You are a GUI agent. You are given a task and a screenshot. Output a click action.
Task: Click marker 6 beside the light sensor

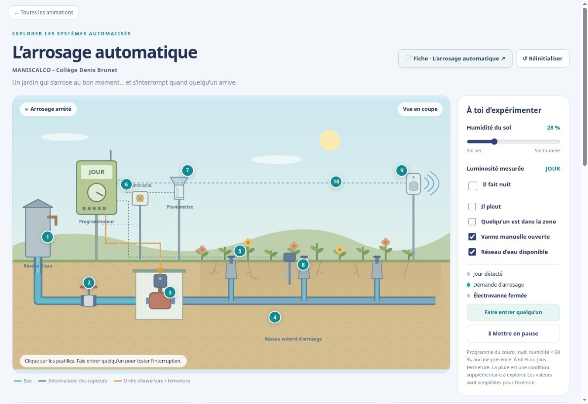[x=126, y=184]
